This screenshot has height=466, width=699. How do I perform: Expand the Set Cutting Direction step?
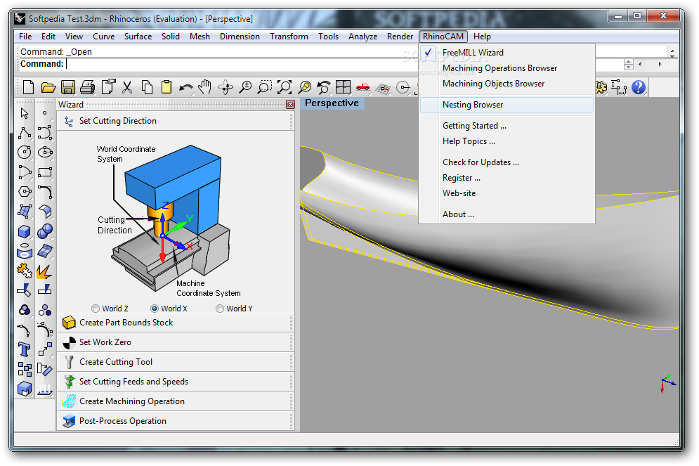176,121
